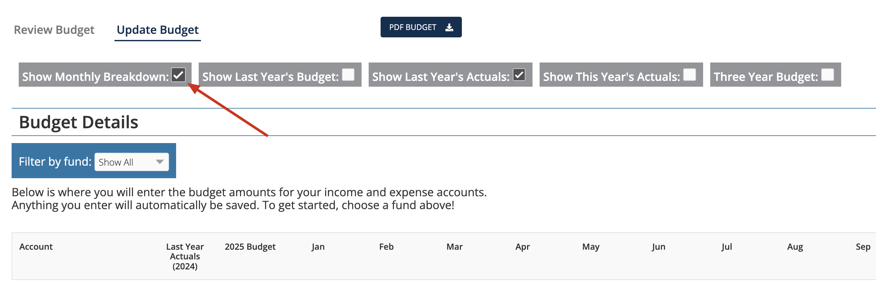876x290 pixels.
Task: Click the 2025 Budget column header
Action: (250, 247)
